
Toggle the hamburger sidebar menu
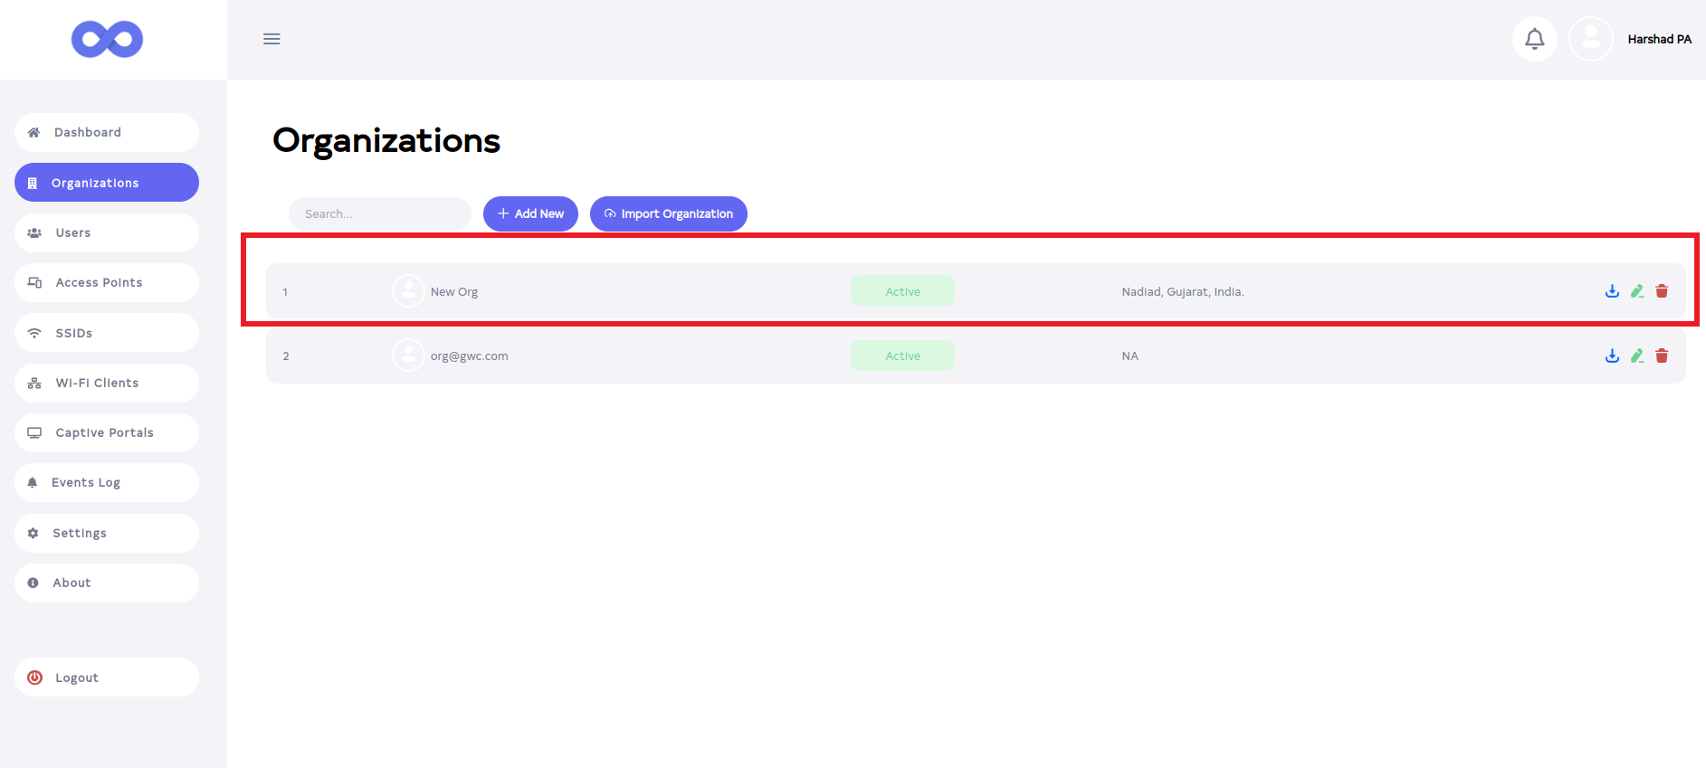[272, 39]
